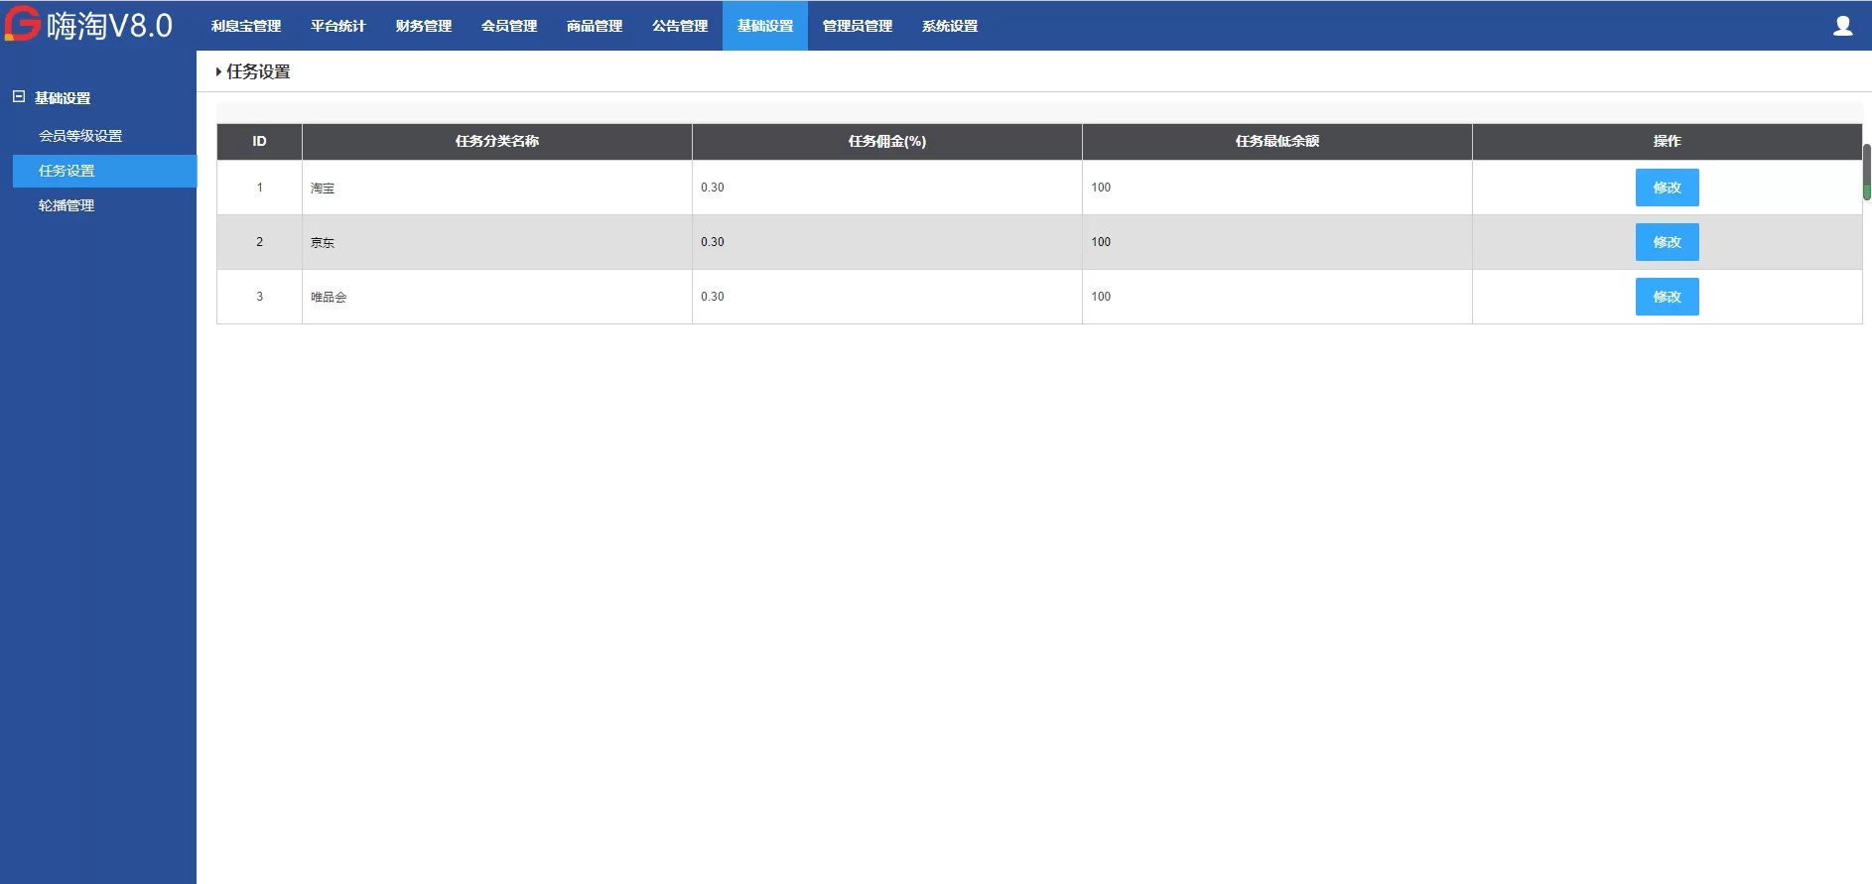The image size is (1872, 884).
Task: Click the 嗨淘V8.0 logo icon
Action: [x=22, y=24]
